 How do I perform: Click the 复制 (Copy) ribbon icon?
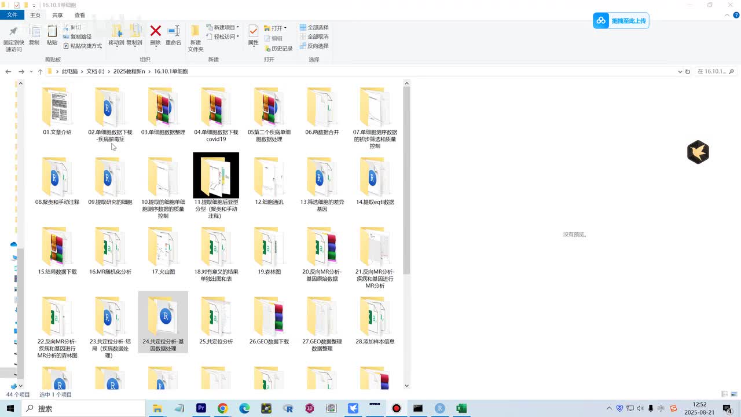click(x=34, y=35)
